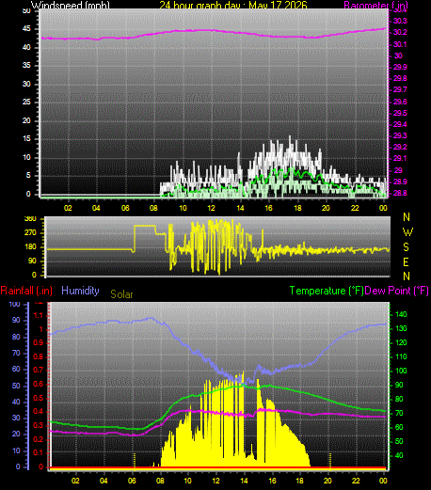
Task: Click the 140 temperature axis value
Action: tap(401, 314)
